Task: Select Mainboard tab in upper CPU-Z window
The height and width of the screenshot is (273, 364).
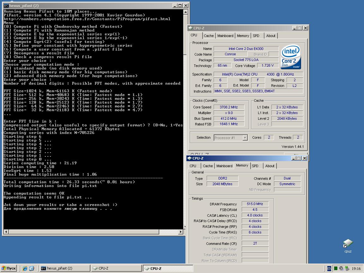Action: click(x=225, y=36)
